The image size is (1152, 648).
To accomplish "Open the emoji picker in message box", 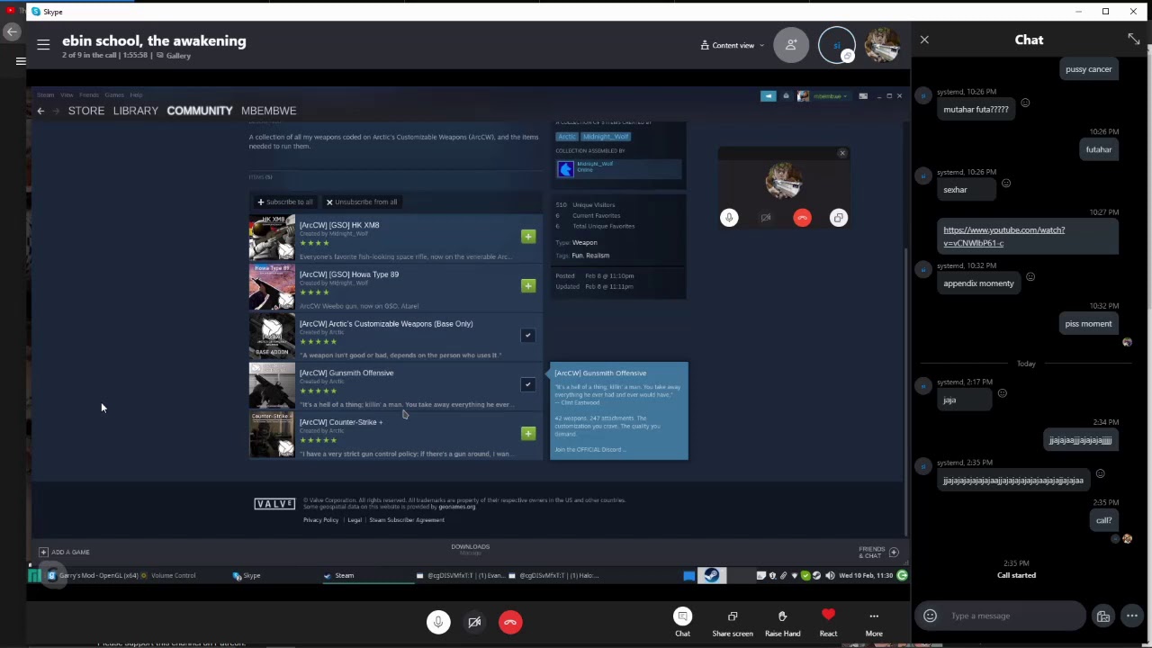I will click(x=930, y=616).
